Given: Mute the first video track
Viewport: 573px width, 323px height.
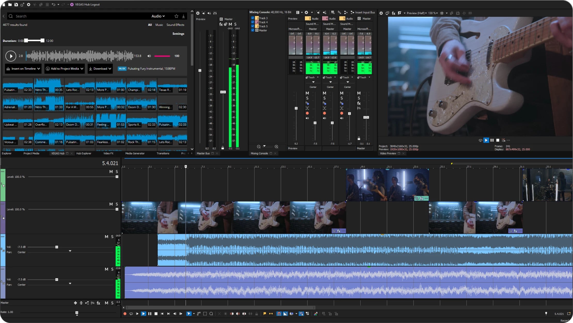Looking at the screenshot, I should click(x=111, y=172).
